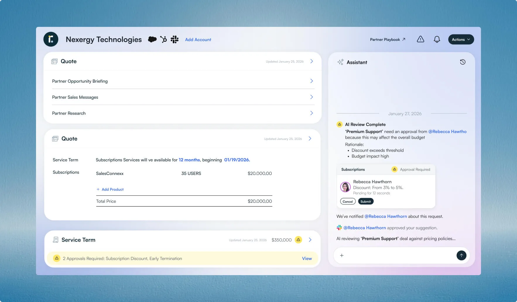Viewport: 517px width, 302px height.
Task: Click the Slack icon beside approved message
Action: coord(339,228)
